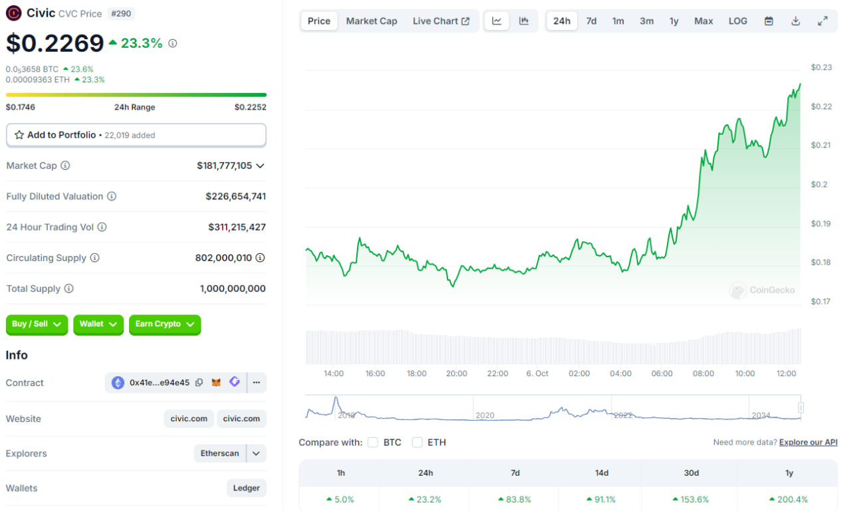Copy the contract address icon
Image resolution: width=851 pixels, height=511 pixels.
point(199,383)
